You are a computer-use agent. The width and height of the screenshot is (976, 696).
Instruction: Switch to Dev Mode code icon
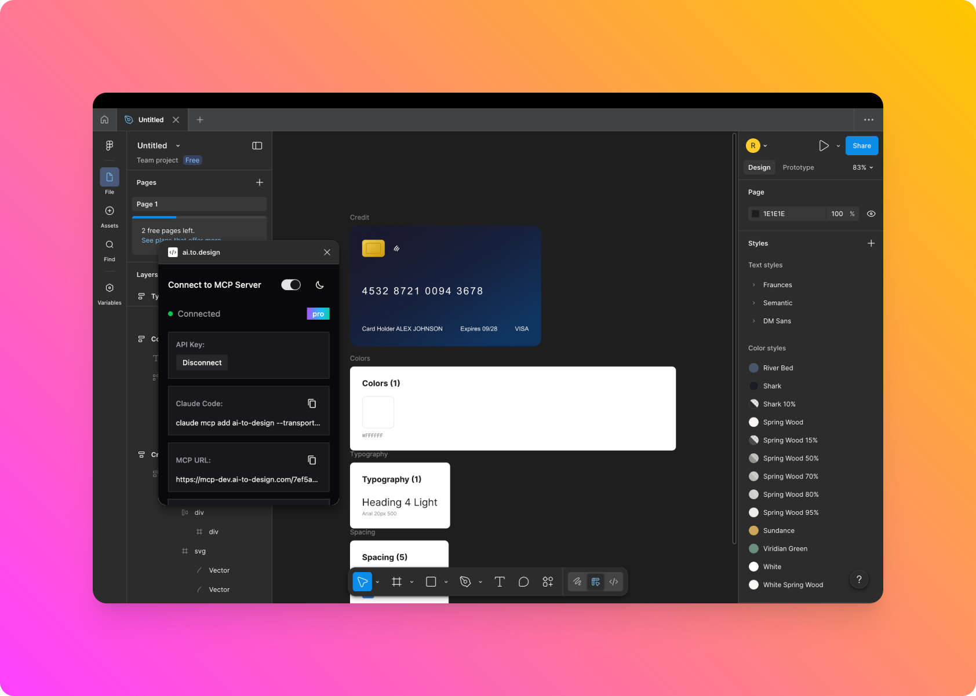click(x=614, y=582)
